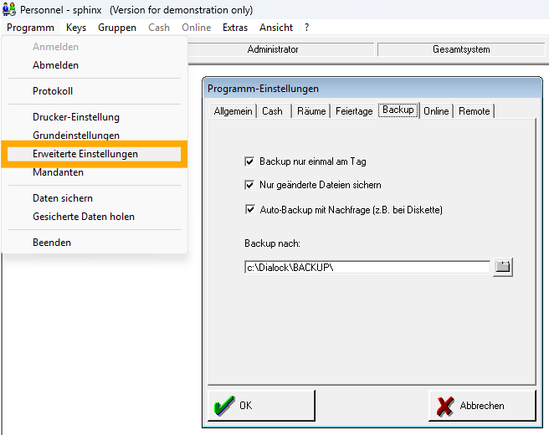
Task: Select the Remote tab
Action: (x=474, y=111)
